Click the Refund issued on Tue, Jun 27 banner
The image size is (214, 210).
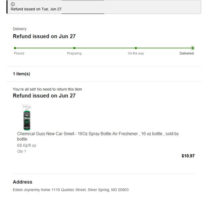point(104,7)
